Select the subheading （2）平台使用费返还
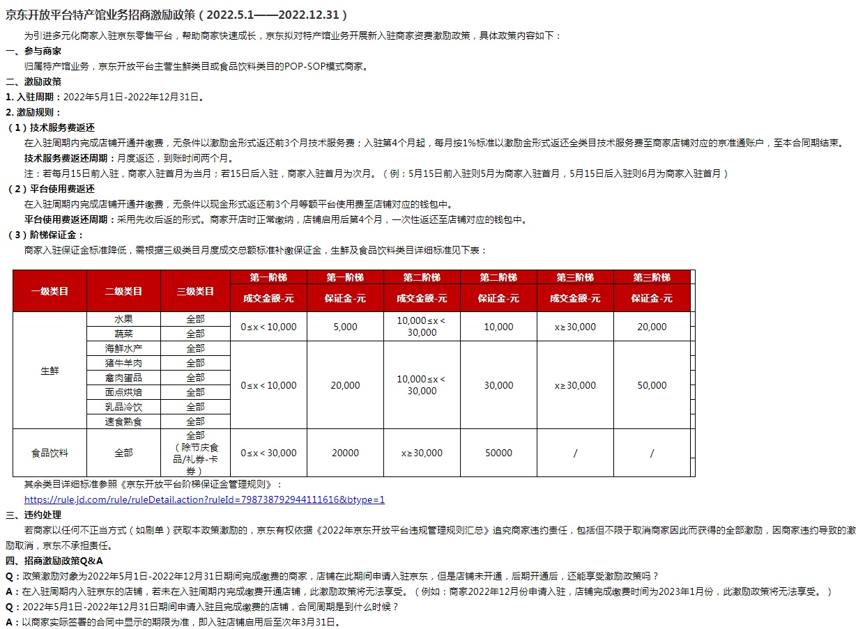The image size is (865, 629). click(49, 189)
